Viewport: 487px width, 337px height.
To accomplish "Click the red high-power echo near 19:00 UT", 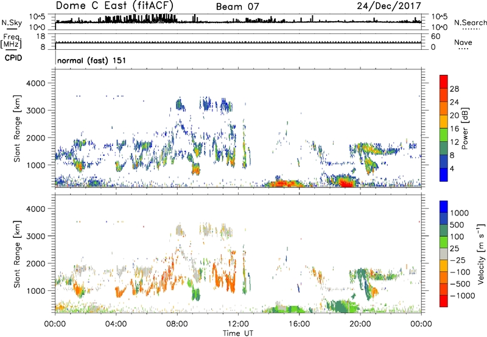I will [346, 182].
